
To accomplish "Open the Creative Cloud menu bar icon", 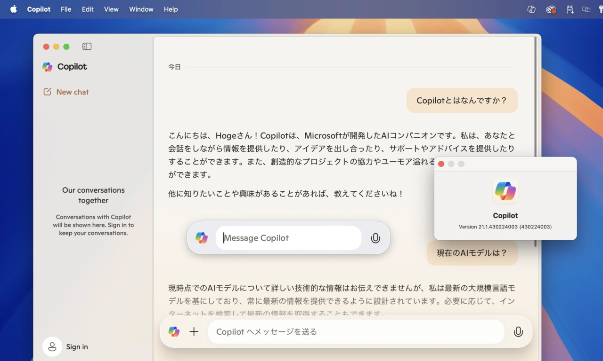I will pyautogui.click(x=551, y=9).
